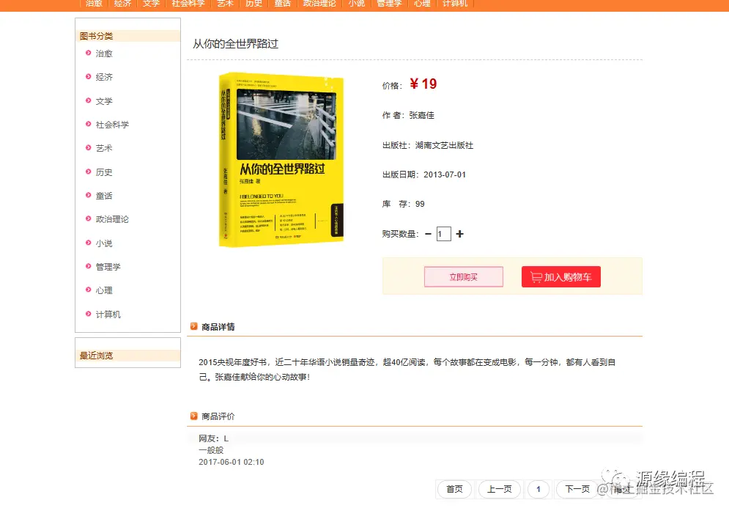Click the red 加入购物车 button
The height and width of the screenshot is (511, 729).
(561, 277)
